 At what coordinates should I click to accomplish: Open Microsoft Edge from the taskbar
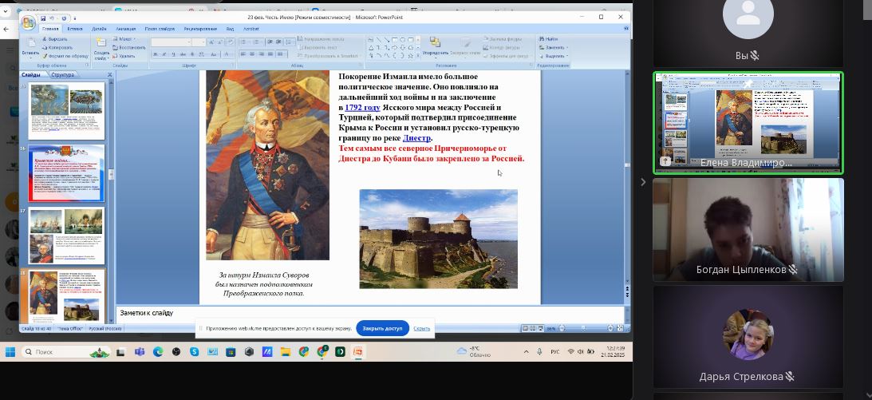coord(157,351)
